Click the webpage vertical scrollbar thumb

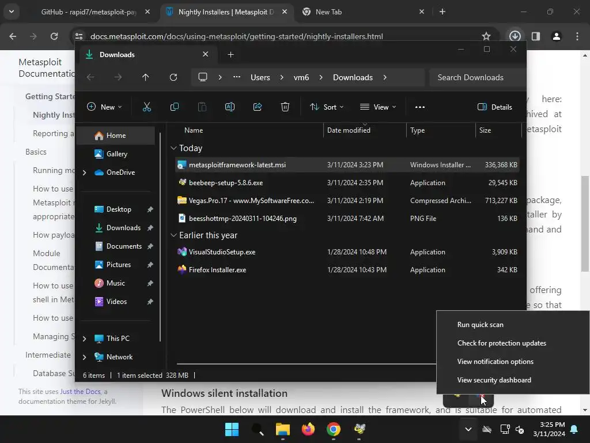point(585,223)
